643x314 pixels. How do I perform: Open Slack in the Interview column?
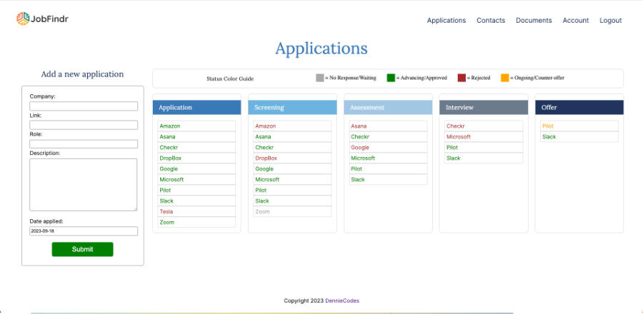click(x=484, y=158)
